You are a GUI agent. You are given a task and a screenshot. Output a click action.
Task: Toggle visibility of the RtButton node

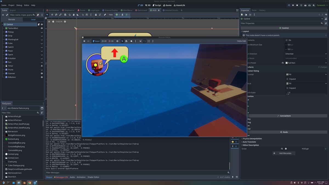[x=42, y=77]
